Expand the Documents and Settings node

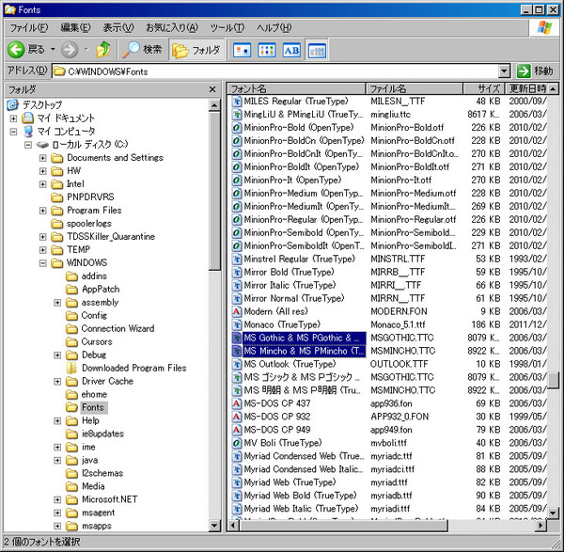(x=43, y=158)
